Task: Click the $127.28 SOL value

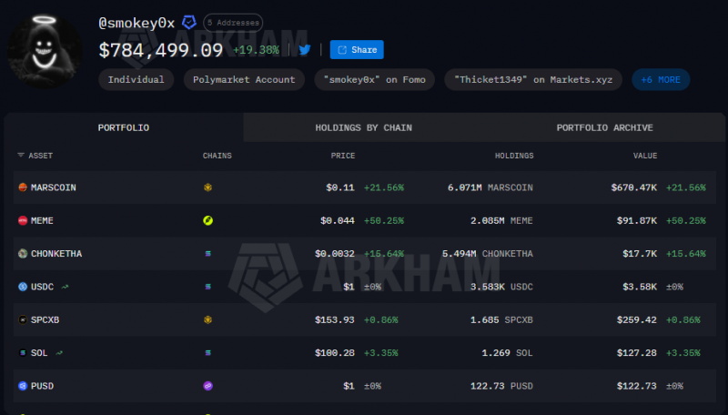Action: [636, 353]
